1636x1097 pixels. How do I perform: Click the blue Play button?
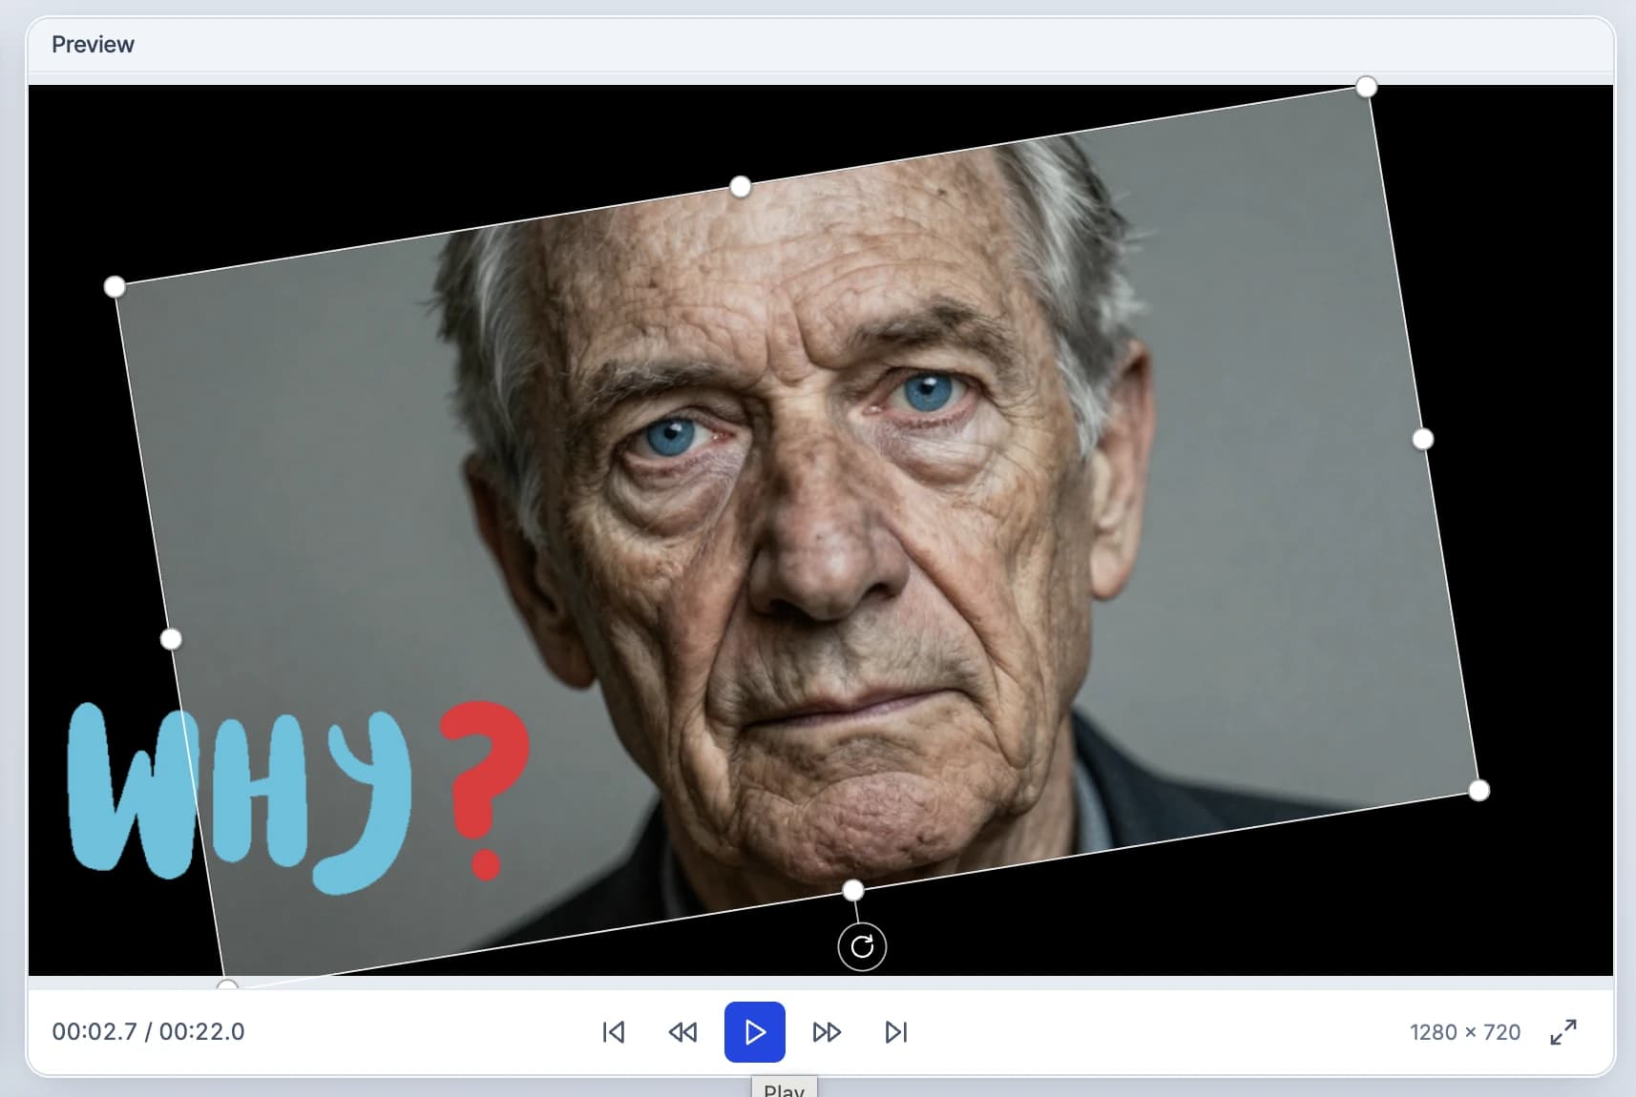[754, 1031]
